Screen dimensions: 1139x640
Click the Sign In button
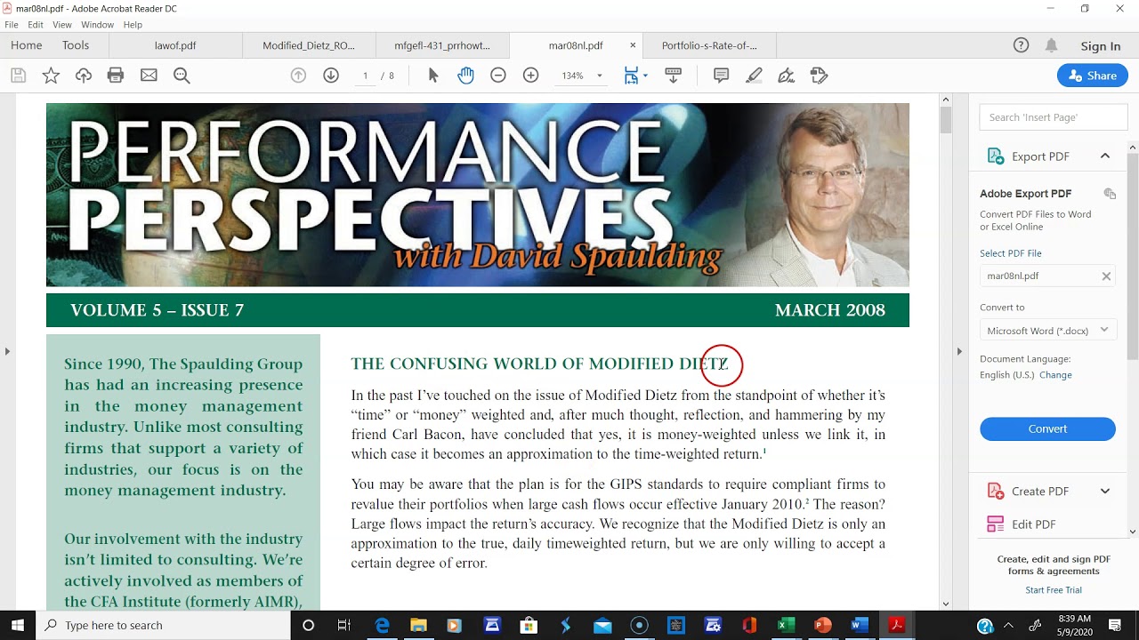pyautogui.click(x=1101, y=46)
